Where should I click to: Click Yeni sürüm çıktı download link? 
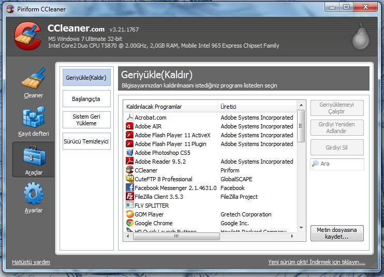[x=317, y=262]
